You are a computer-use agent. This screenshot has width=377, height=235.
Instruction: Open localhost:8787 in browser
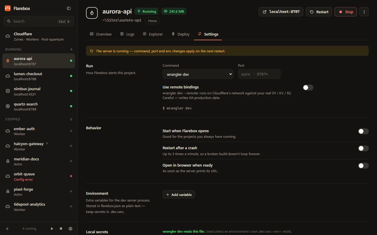(281, 12)
